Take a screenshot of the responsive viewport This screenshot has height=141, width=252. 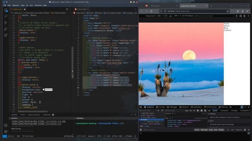point(241,16)
